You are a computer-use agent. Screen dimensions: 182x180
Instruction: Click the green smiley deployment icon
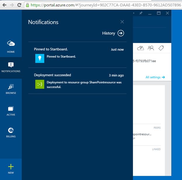(40, 84)
